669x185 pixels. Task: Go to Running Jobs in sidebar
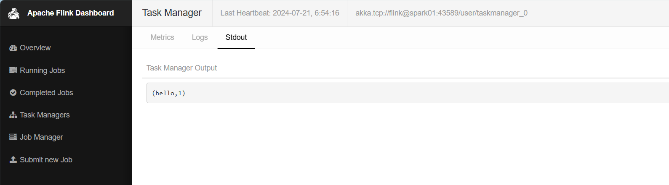click(42, 70)
